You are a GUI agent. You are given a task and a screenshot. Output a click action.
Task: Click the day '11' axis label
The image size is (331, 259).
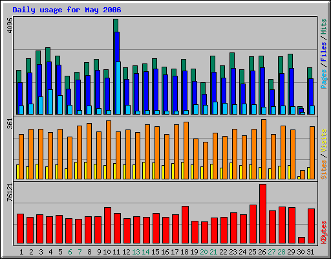pos(116,252)
